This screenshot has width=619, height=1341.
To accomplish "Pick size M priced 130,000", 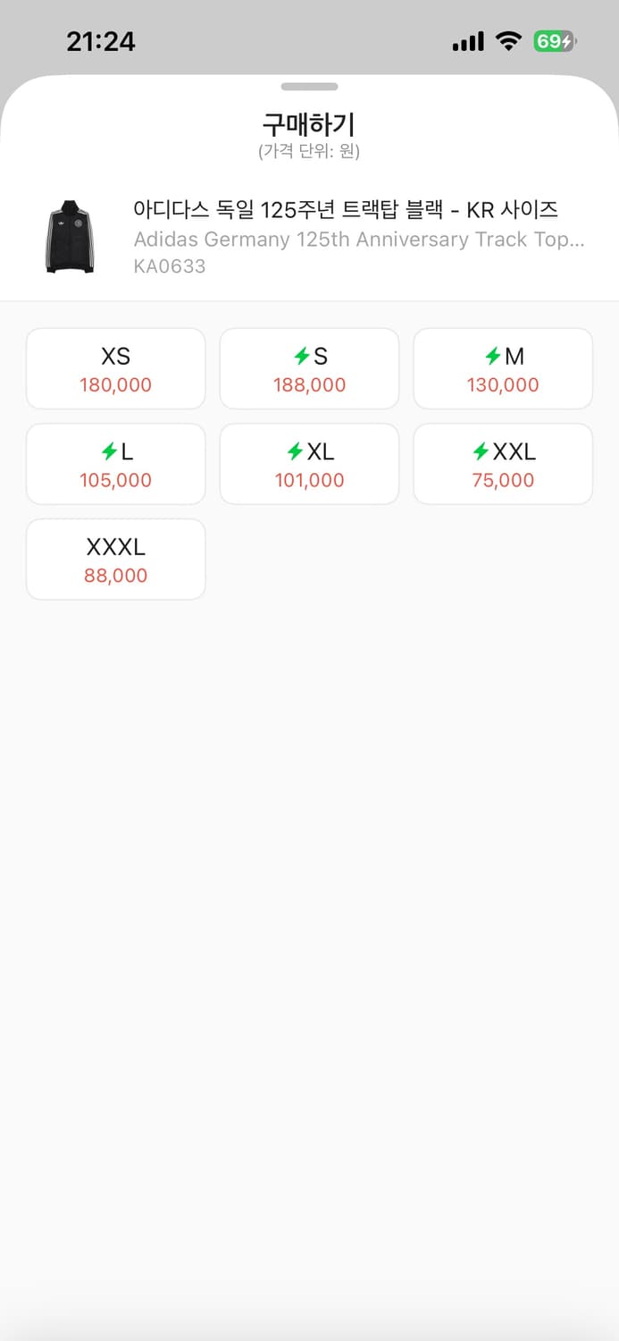I will (x=503, y=368).
